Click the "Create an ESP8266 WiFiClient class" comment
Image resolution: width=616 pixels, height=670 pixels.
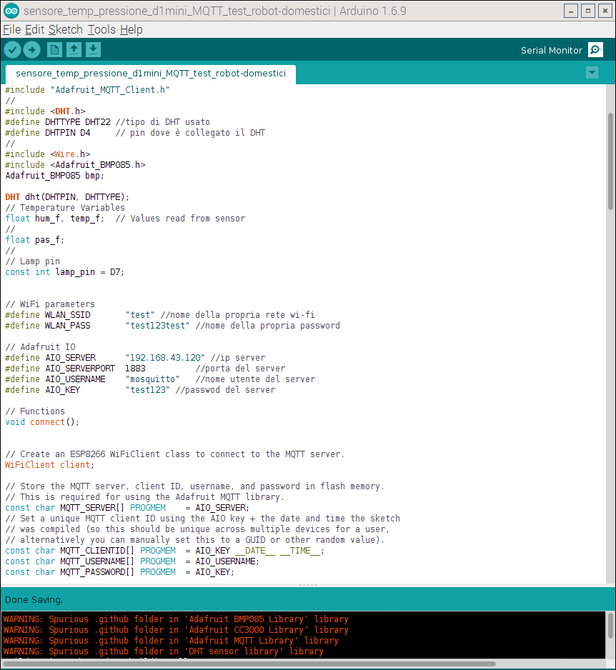coord(174,454)
